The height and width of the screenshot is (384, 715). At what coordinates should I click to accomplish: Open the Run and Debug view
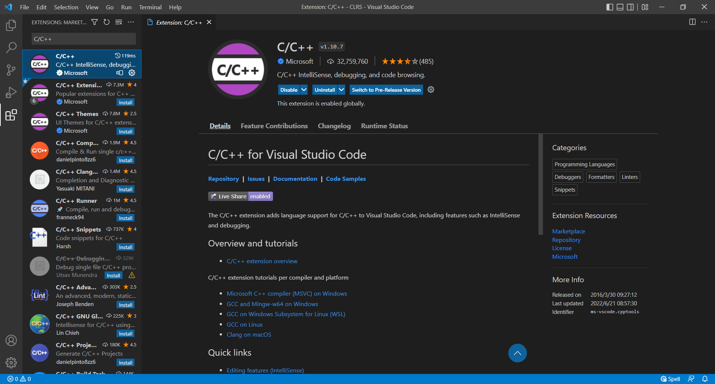point(11,93)
